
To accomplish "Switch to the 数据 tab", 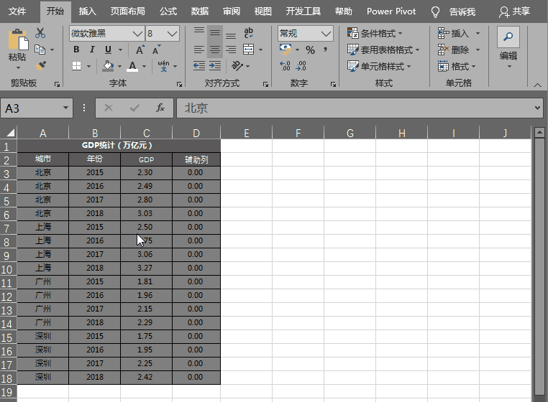I will [199, 11].
